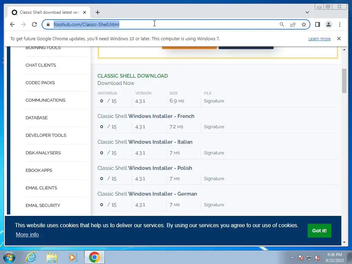352x264 pixels.
Task: Click the zoom magnifier icon in address bar
Action: coord(282,24)
